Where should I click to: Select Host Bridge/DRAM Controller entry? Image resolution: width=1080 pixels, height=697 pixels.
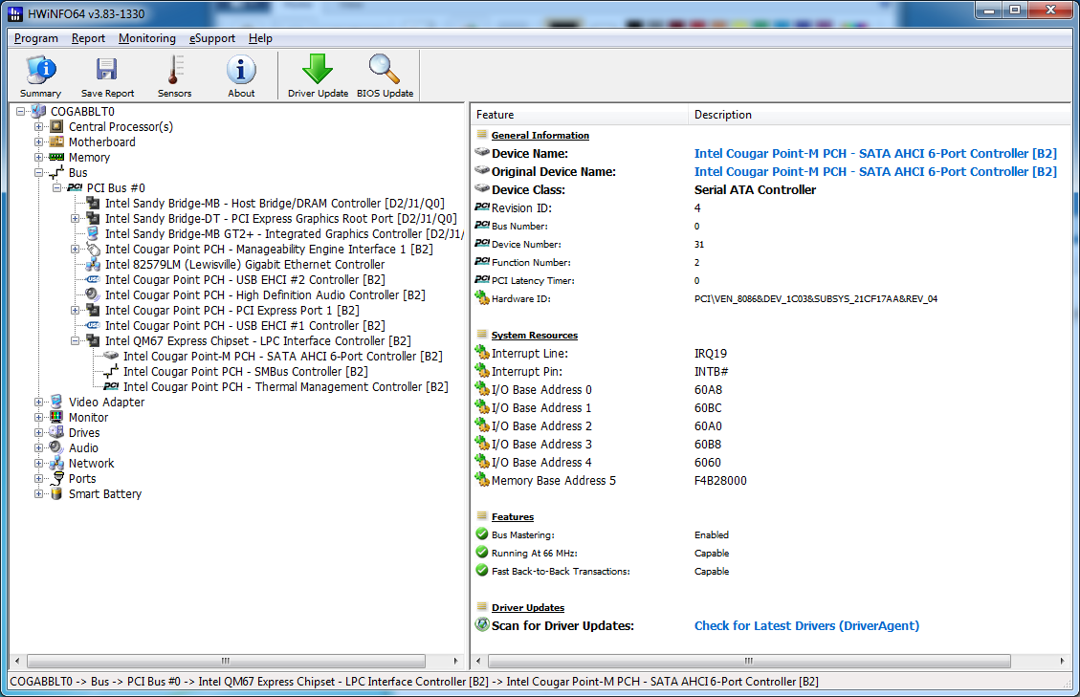point(275,204)
